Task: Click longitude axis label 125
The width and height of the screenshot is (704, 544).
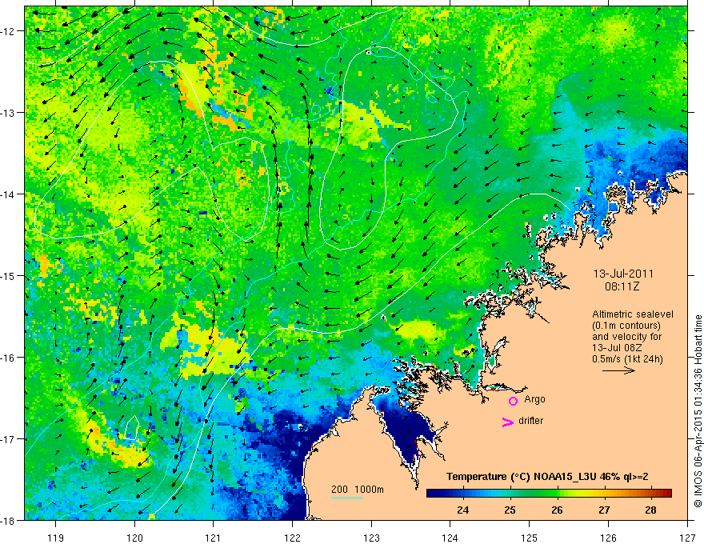Action: pyautogui.click(x=529, y=538)
